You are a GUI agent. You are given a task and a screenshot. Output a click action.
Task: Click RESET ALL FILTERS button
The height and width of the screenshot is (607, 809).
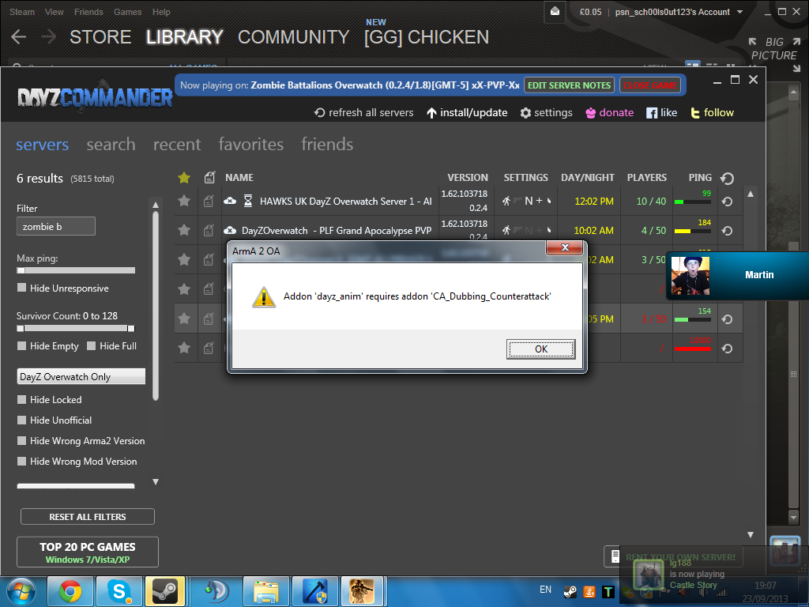pos(87,517)
